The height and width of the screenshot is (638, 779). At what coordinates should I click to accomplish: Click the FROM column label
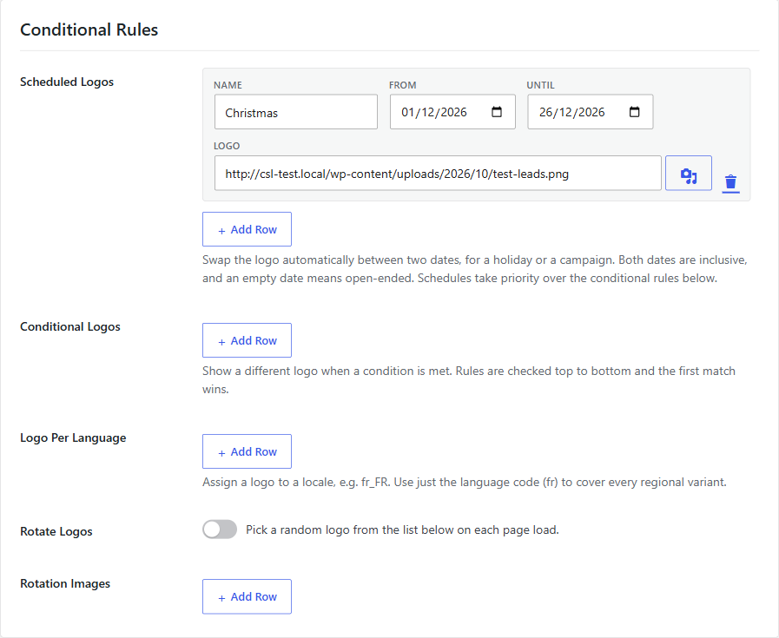pyautogui.click(x=402, y=85)
